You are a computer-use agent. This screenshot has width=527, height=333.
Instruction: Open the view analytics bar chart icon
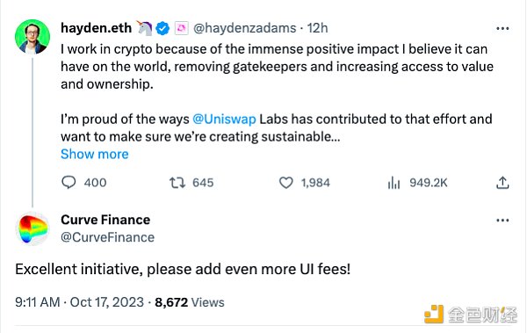393,183
